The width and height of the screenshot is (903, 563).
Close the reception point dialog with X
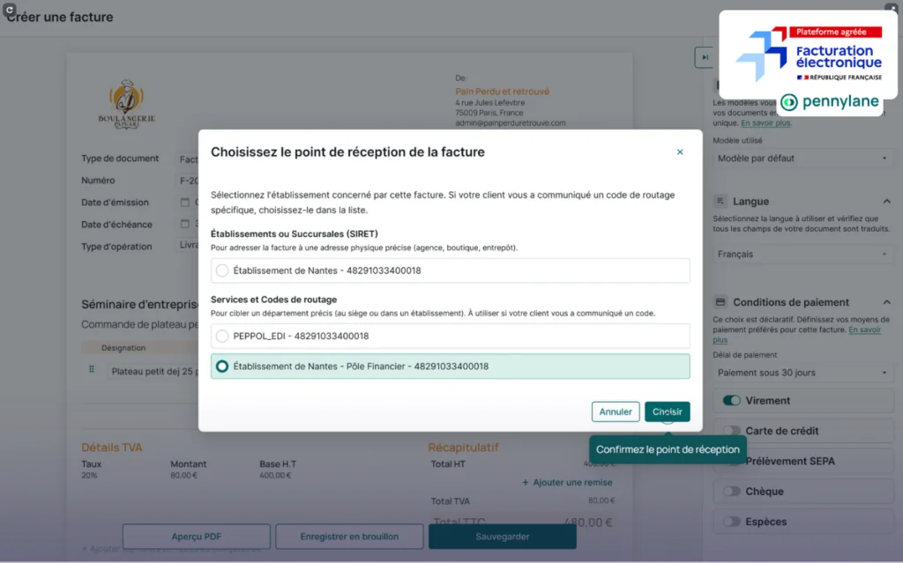pos(680,152)
